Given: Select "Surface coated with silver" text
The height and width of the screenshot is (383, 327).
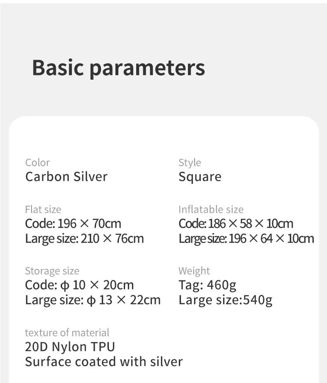Looking at the screenshot, I should [103, 361].
